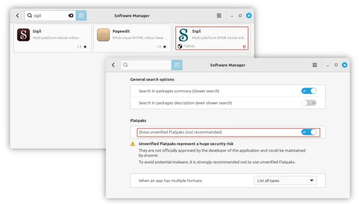Open the dark Sigil app icon
The height and width of the screenshot is (204, 359).
pos(24,35)
